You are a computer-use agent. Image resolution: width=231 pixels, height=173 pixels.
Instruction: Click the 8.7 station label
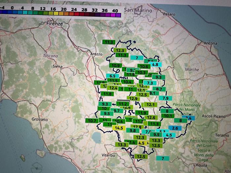pos(159,89)
